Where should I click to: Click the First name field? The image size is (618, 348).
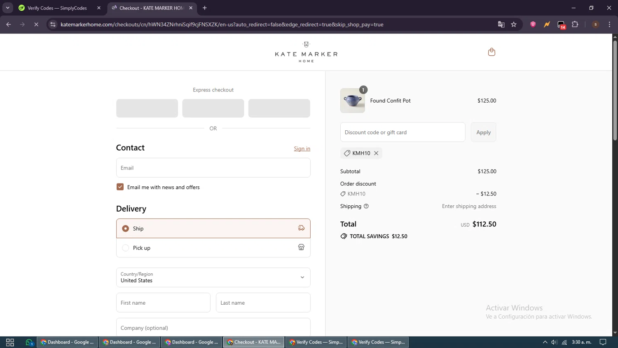[x=163, y=303]
